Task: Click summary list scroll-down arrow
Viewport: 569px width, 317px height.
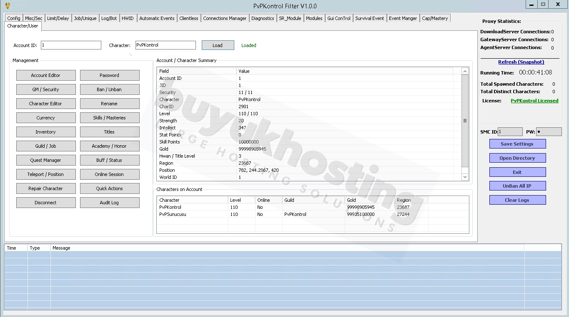Action: pos(465,177)
